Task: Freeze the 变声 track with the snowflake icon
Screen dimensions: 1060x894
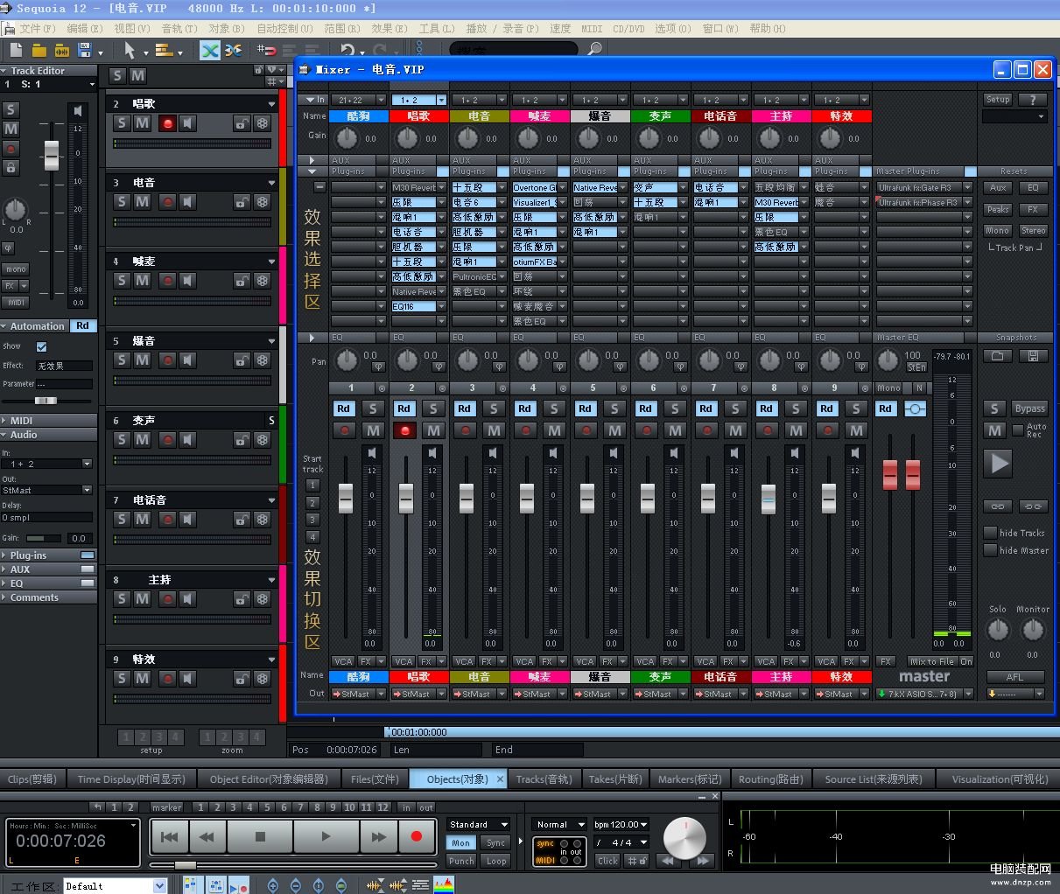Action: pyautogui.click(x=262, y=440)
